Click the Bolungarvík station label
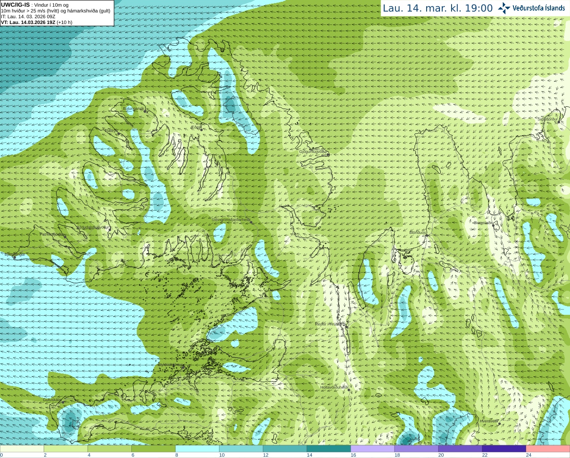 (133, 108)
